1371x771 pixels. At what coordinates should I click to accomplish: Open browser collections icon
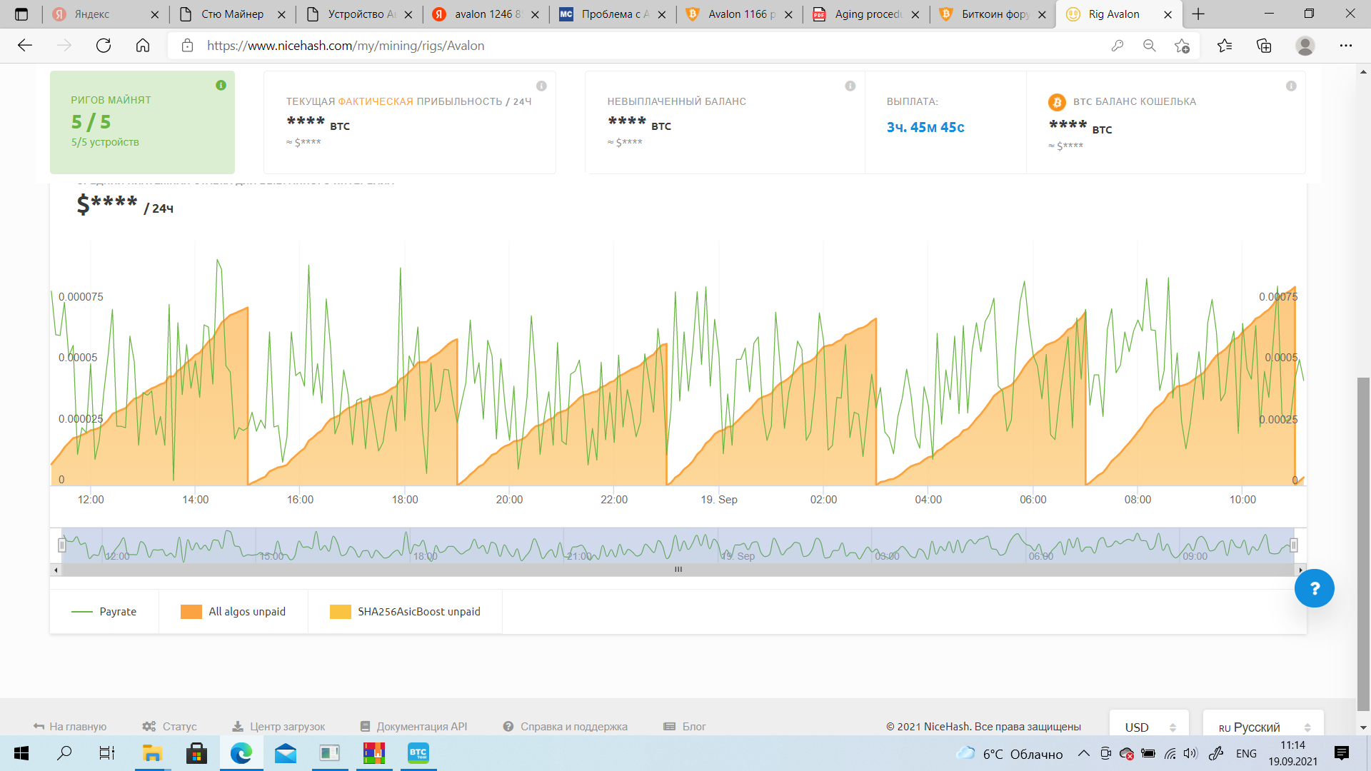coord(1264,46)
